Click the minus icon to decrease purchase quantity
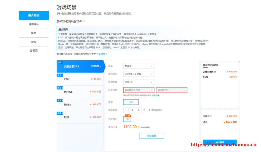Viewport: 261px width, 152px height. click(126, 110)
